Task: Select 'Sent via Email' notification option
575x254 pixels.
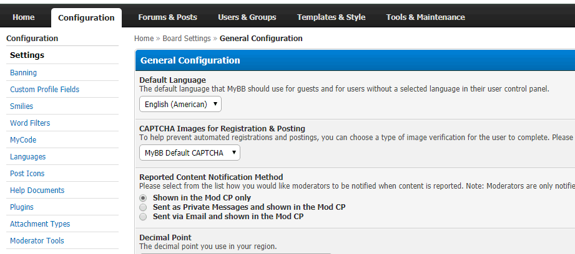Action: coord(143,217)
